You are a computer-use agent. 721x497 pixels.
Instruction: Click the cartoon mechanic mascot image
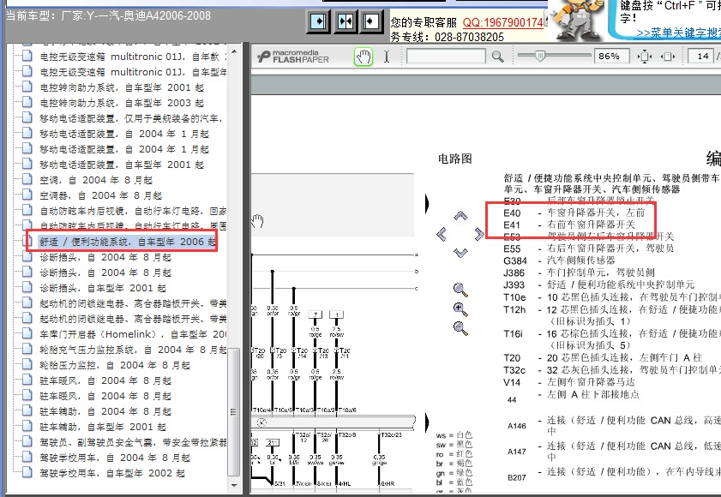coord(579,20)
